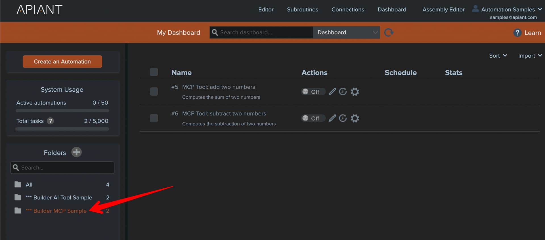Go to Connections
Screen dimensions: 545x240
pos(348,9)
